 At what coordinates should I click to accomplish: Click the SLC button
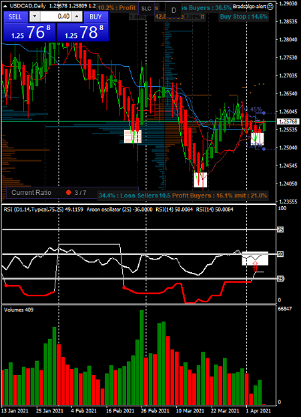click(146, 9)
